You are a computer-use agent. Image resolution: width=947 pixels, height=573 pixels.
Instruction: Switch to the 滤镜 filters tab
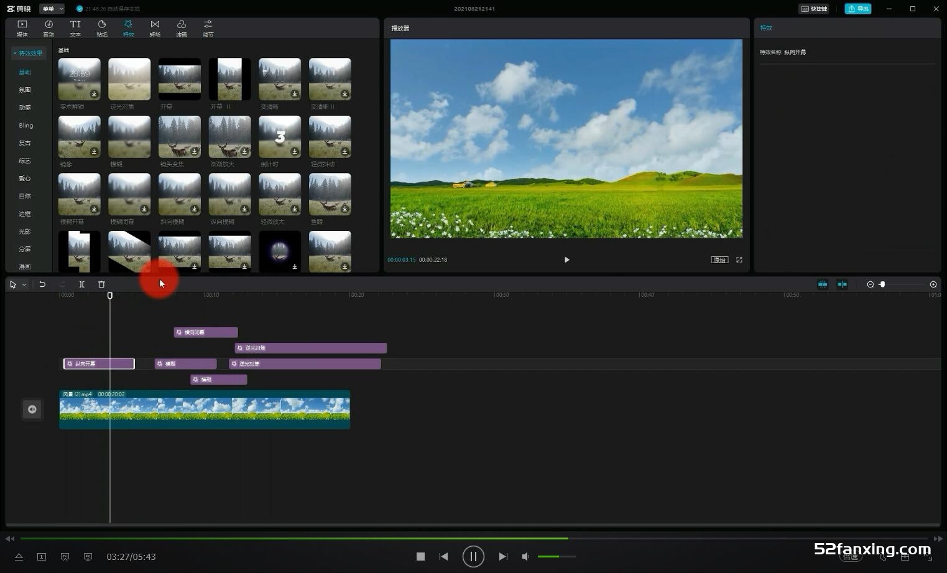[x=182, y=28]
